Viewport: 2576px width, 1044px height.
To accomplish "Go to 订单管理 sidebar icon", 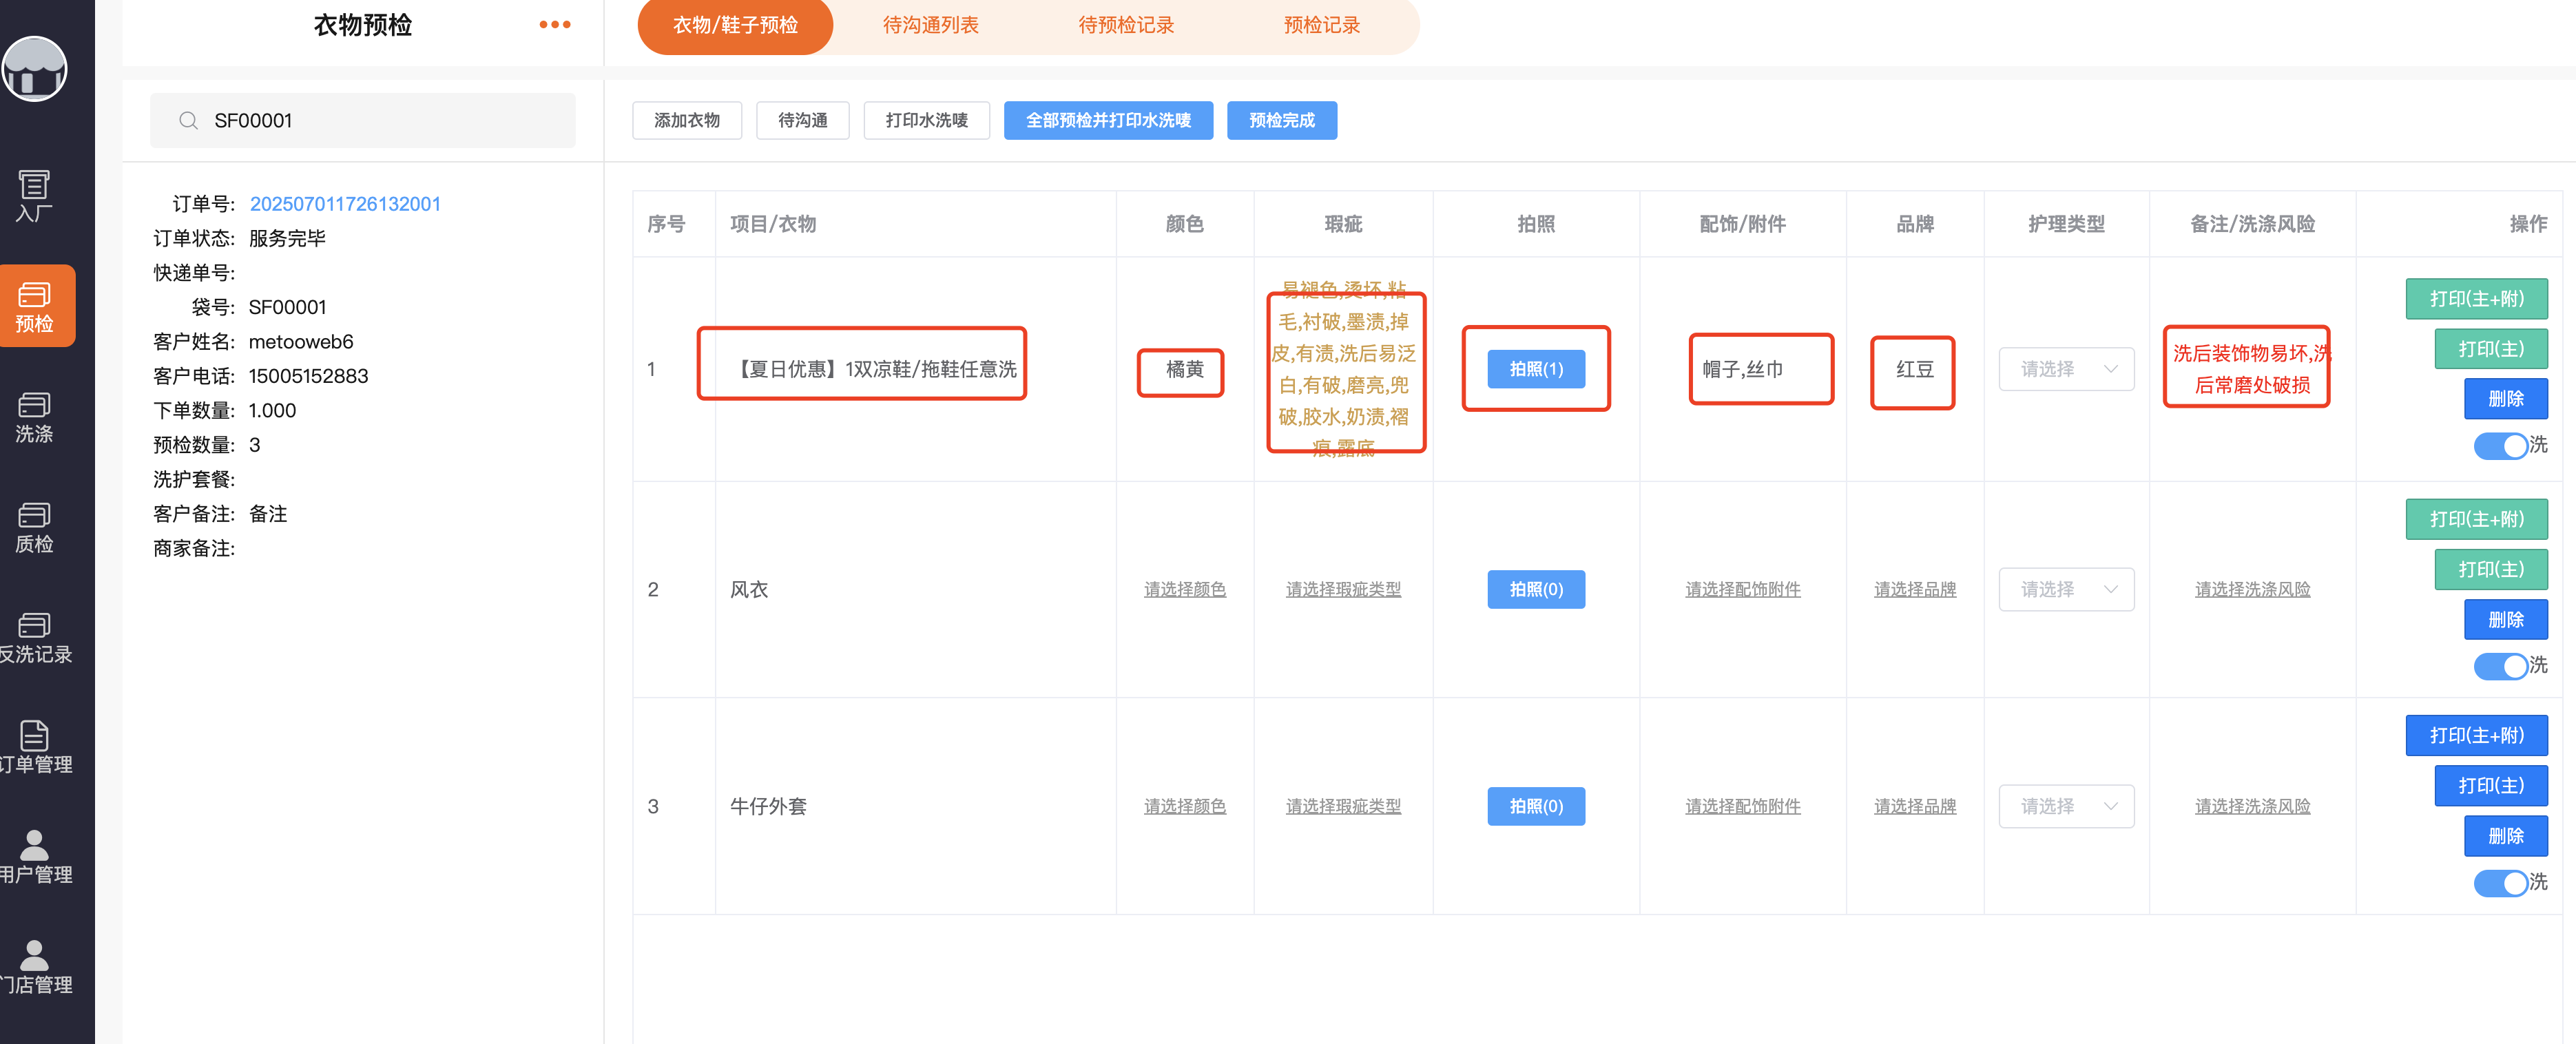I will (34, 747).
